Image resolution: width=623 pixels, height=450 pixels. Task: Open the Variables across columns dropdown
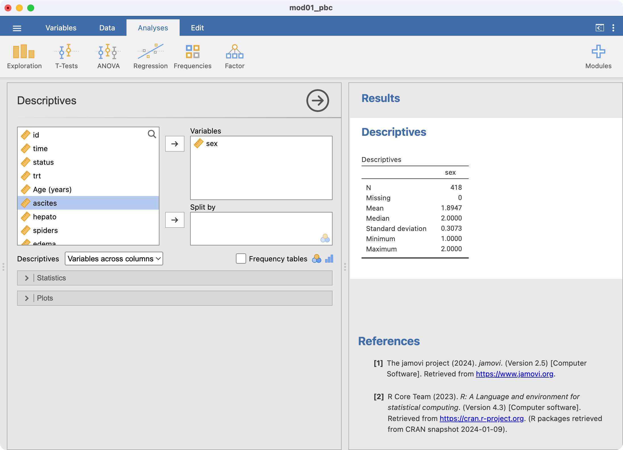(x=114, y=259)
